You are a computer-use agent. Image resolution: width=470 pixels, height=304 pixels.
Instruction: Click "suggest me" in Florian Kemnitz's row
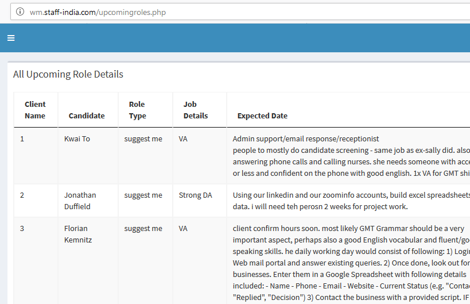point(143,228)
